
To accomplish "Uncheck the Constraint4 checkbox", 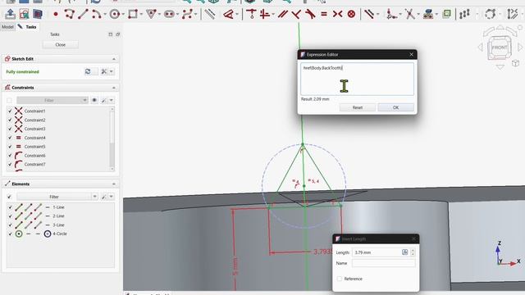I will [x=10, y=138].
